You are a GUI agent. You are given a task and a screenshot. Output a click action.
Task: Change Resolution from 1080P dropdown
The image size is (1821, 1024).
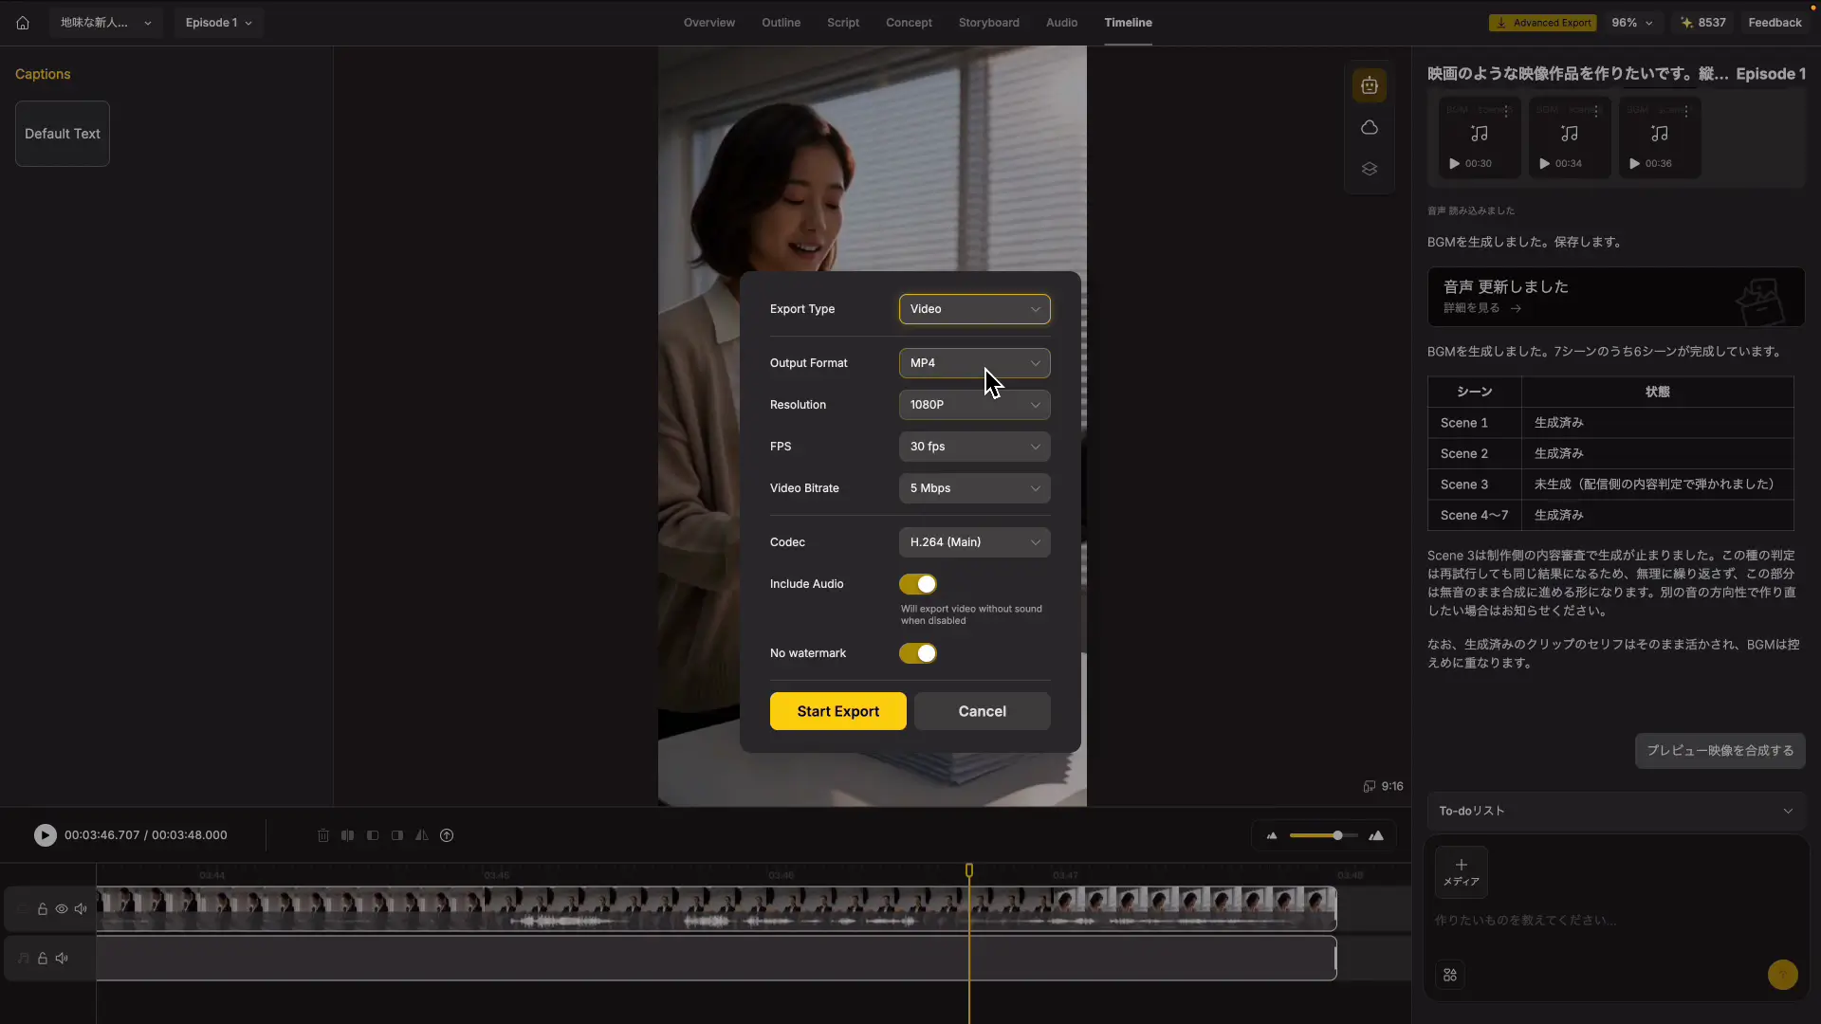pyautogui.click(x=975, y=405)
